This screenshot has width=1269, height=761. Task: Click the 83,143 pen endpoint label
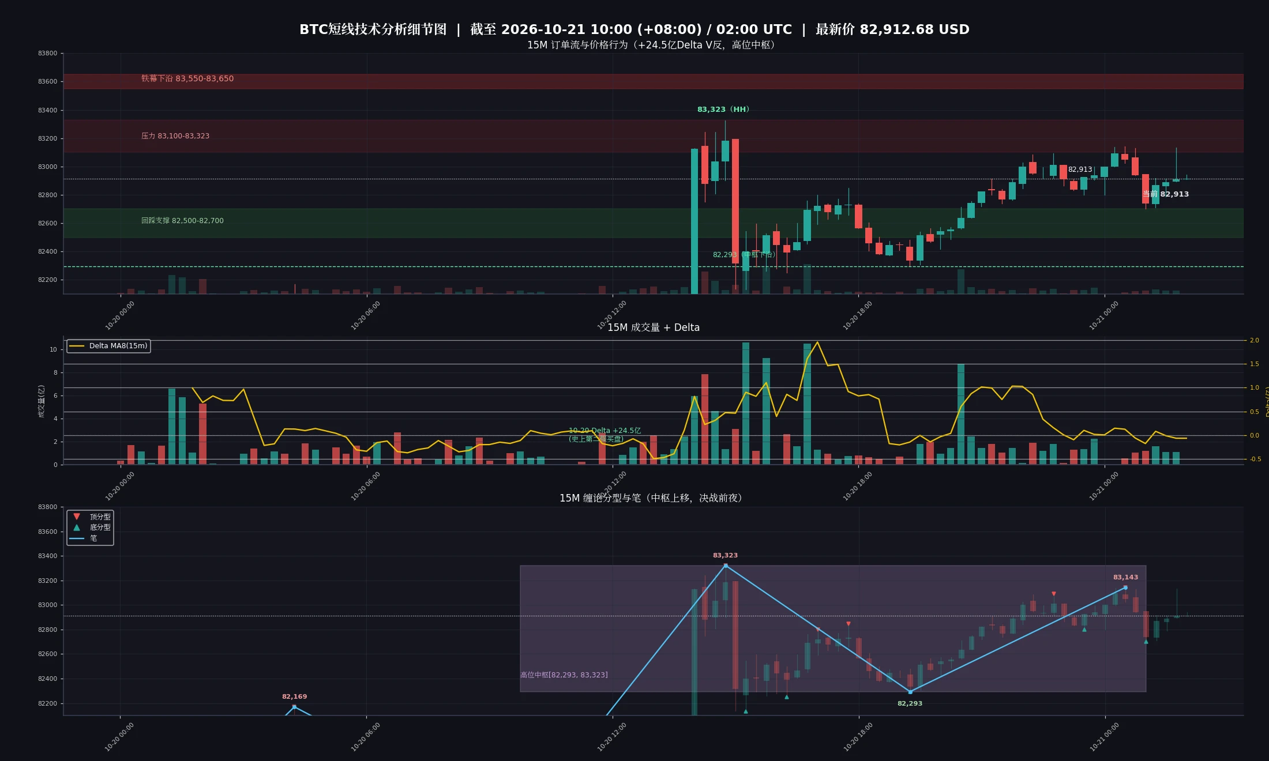point(1125,578)
